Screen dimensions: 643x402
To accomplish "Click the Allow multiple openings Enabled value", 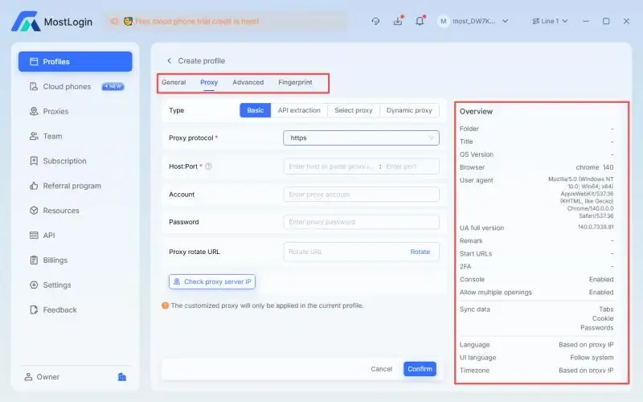I will point(601,292).
